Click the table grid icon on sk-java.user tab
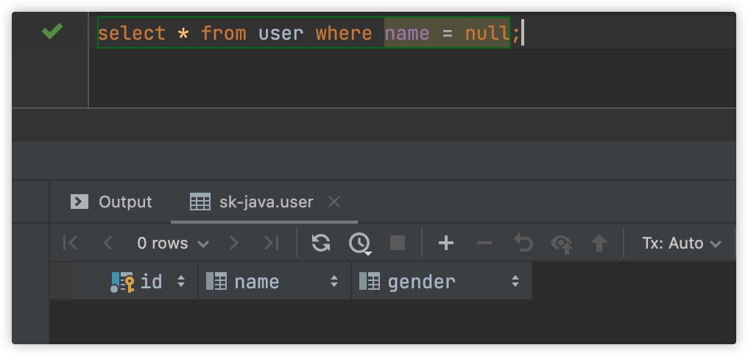The height and width of the screenshot is (356, 748). 200,202
